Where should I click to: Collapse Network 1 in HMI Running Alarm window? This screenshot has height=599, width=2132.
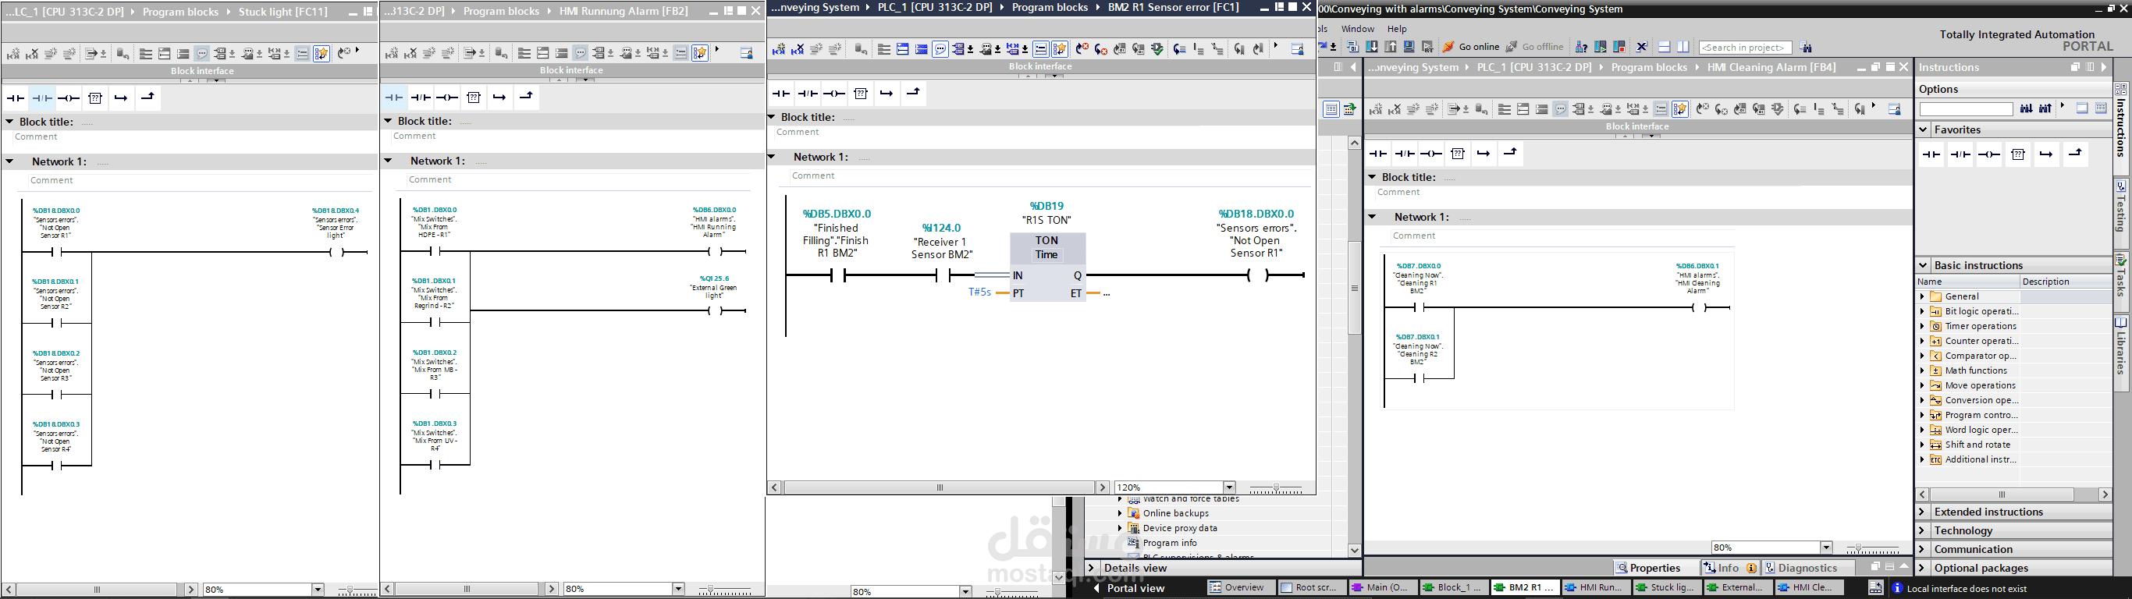387,161
